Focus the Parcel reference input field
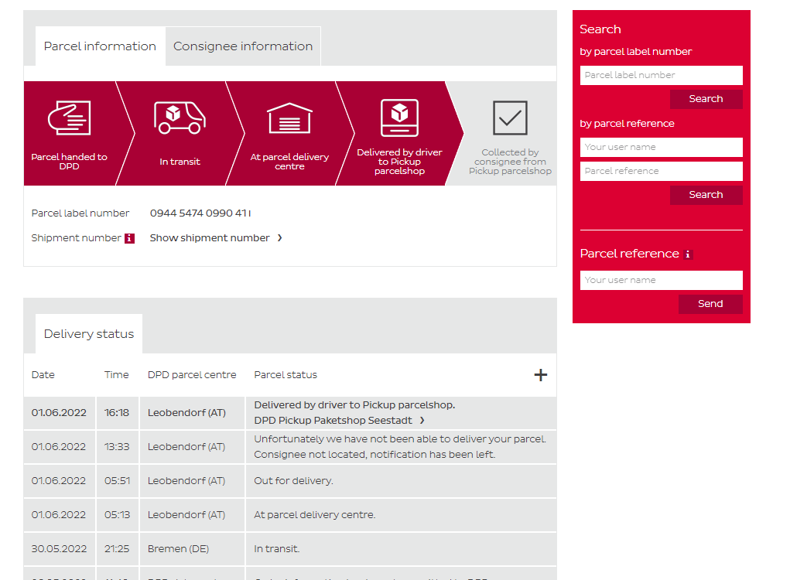Screen dimensions: 790x580 pos(661,171)
